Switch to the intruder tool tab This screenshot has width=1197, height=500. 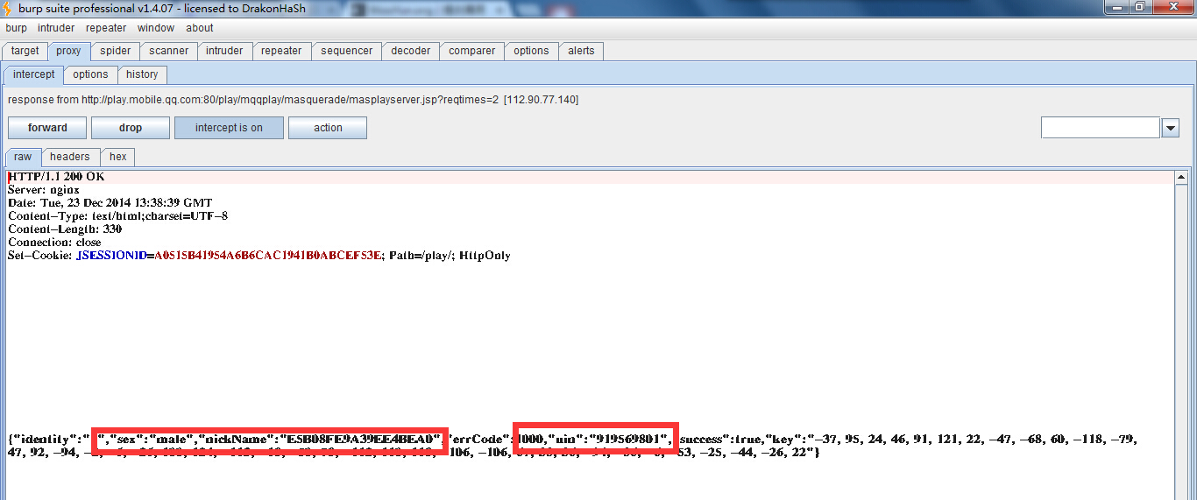click(224, 51)
